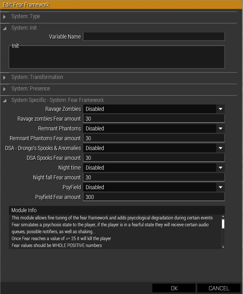Click the Remnant Phantoms Fear amount field
This screenshot has width=243, height=294.
(154, 138)
